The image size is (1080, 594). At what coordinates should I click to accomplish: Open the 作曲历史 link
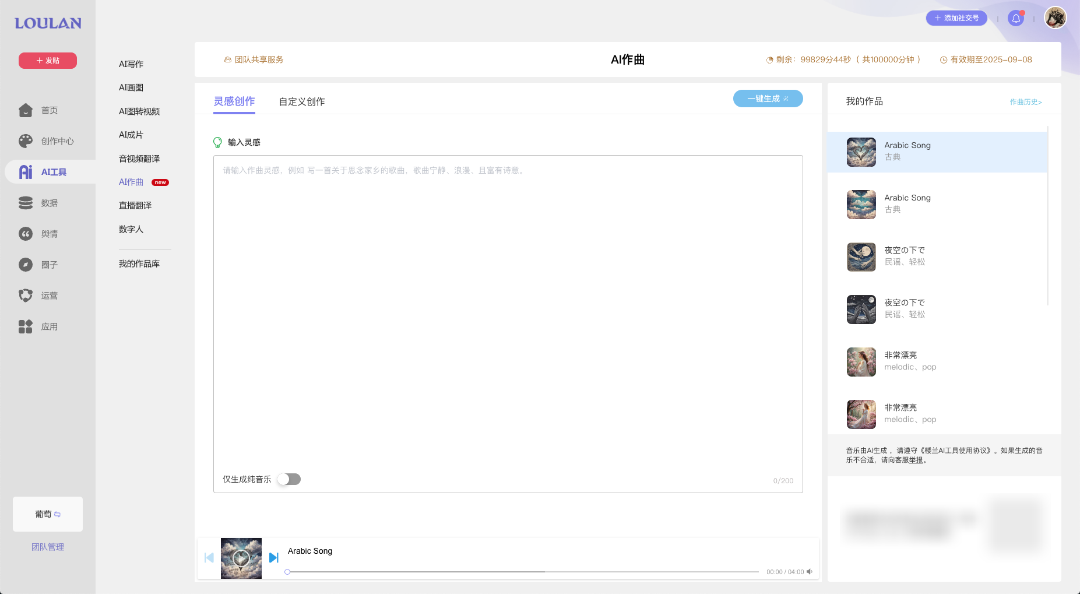point(1025,101)
